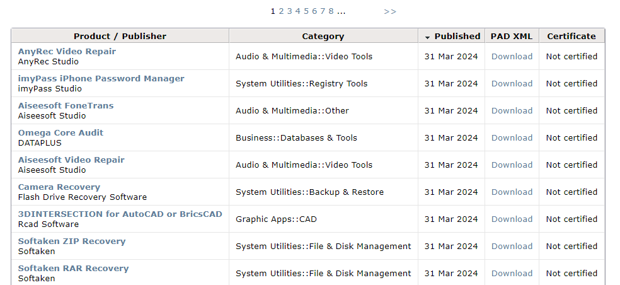The height and width of the screenshot is (285, 620).
Task: Jump to page 5 in pagination
Action: (x=306, y=11)
